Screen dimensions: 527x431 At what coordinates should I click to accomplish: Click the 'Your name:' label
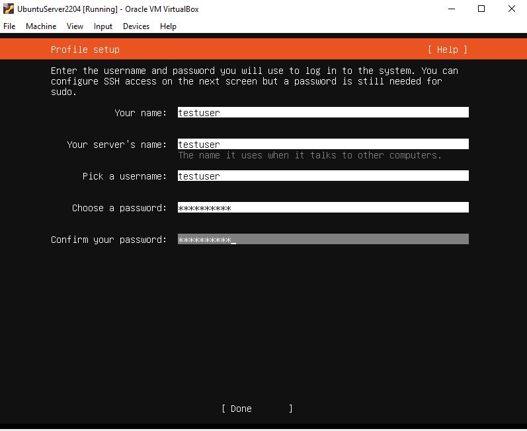pyautogui.click(x=140, y=113)
